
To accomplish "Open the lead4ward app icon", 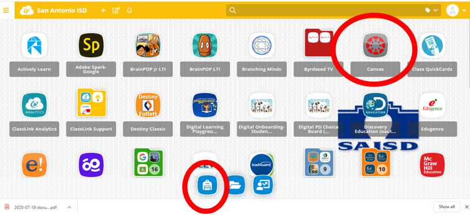I will point(262,164).
